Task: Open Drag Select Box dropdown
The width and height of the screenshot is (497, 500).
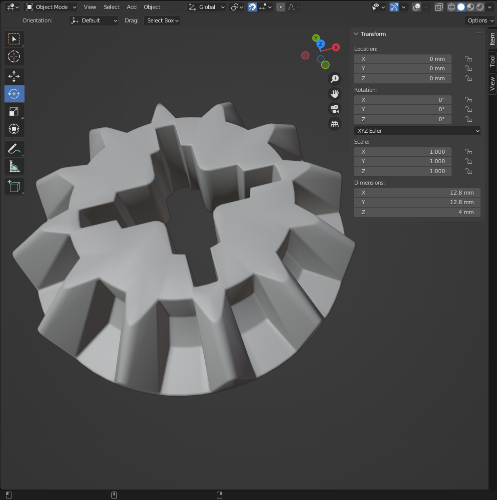Action: [162, 20]
